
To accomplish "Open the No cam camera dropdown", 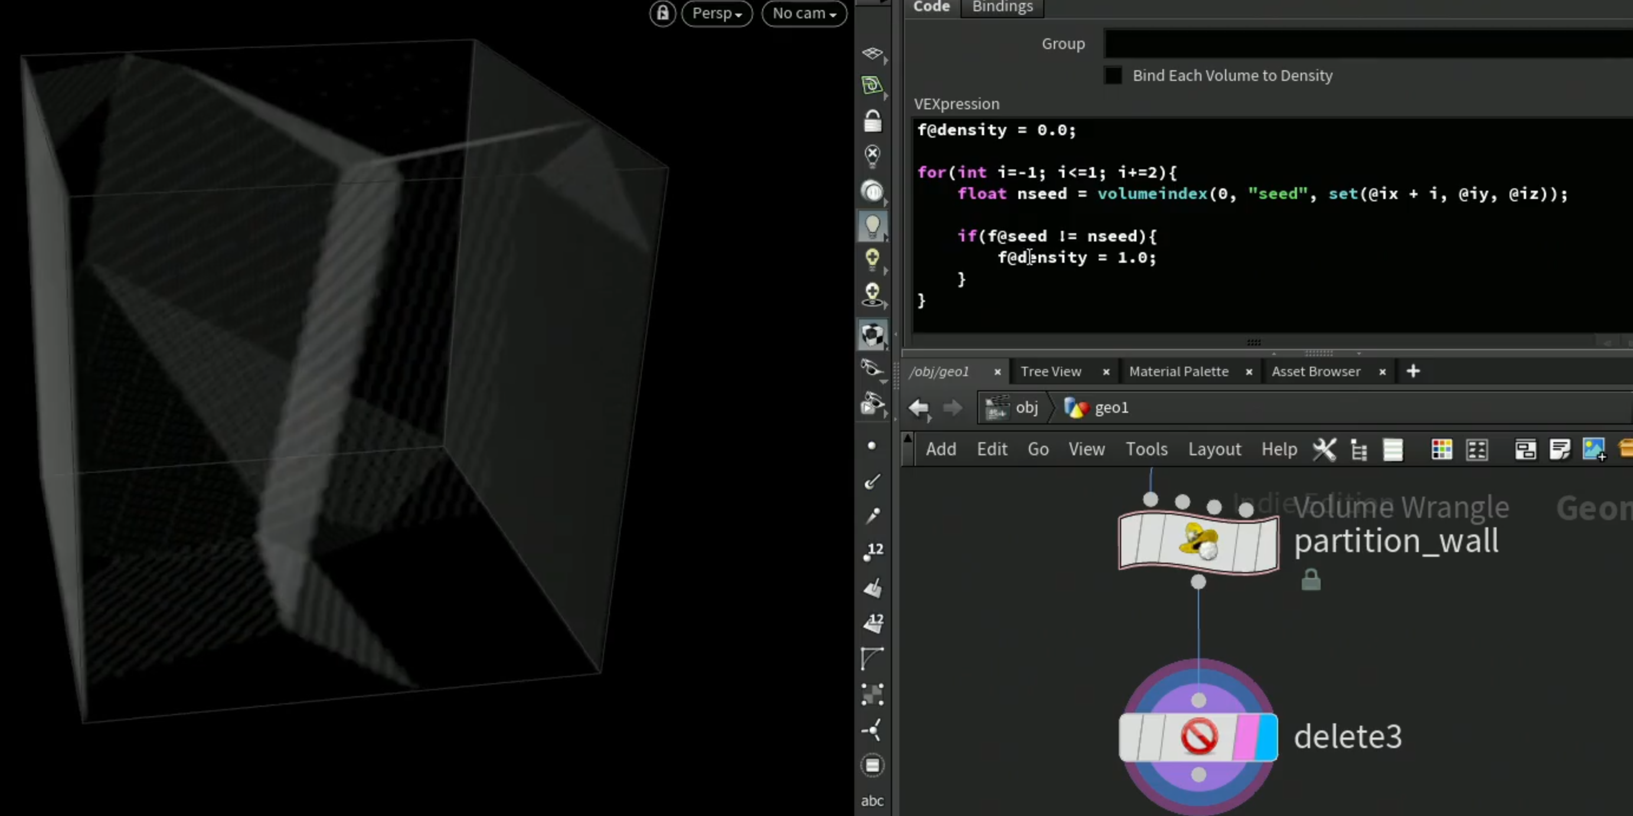I will click(x=804, y=14).
